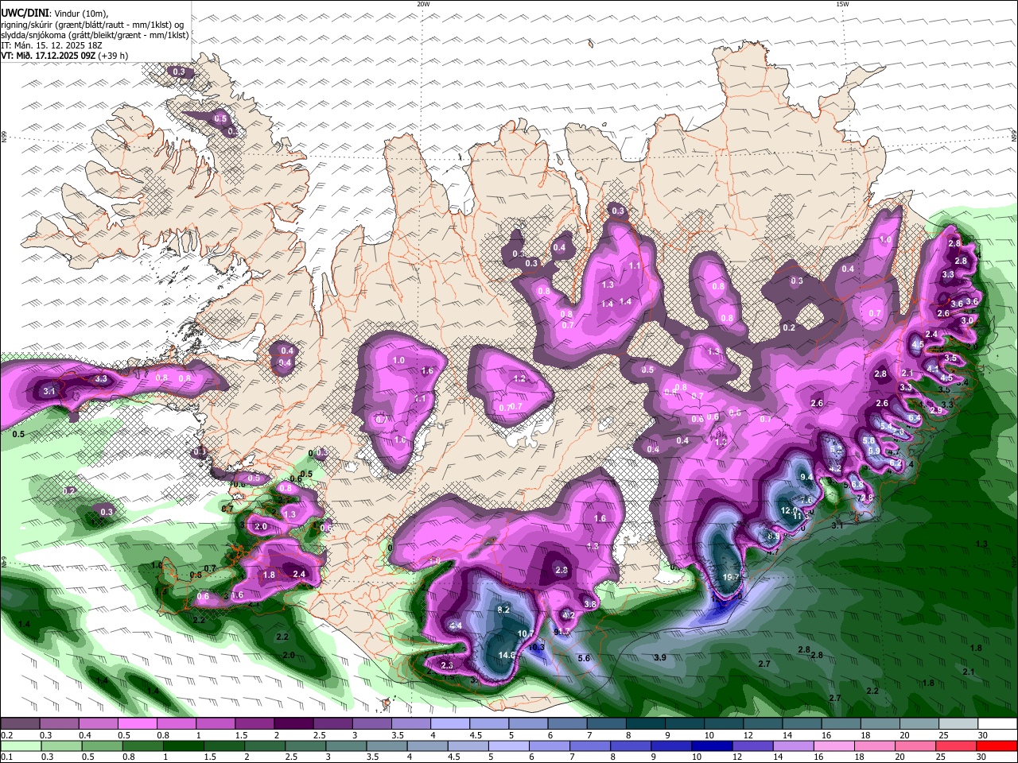Click the bright red swatch ending the bottom scale
This screenshot has height=763, width=1018.
[x=997, y=746]
